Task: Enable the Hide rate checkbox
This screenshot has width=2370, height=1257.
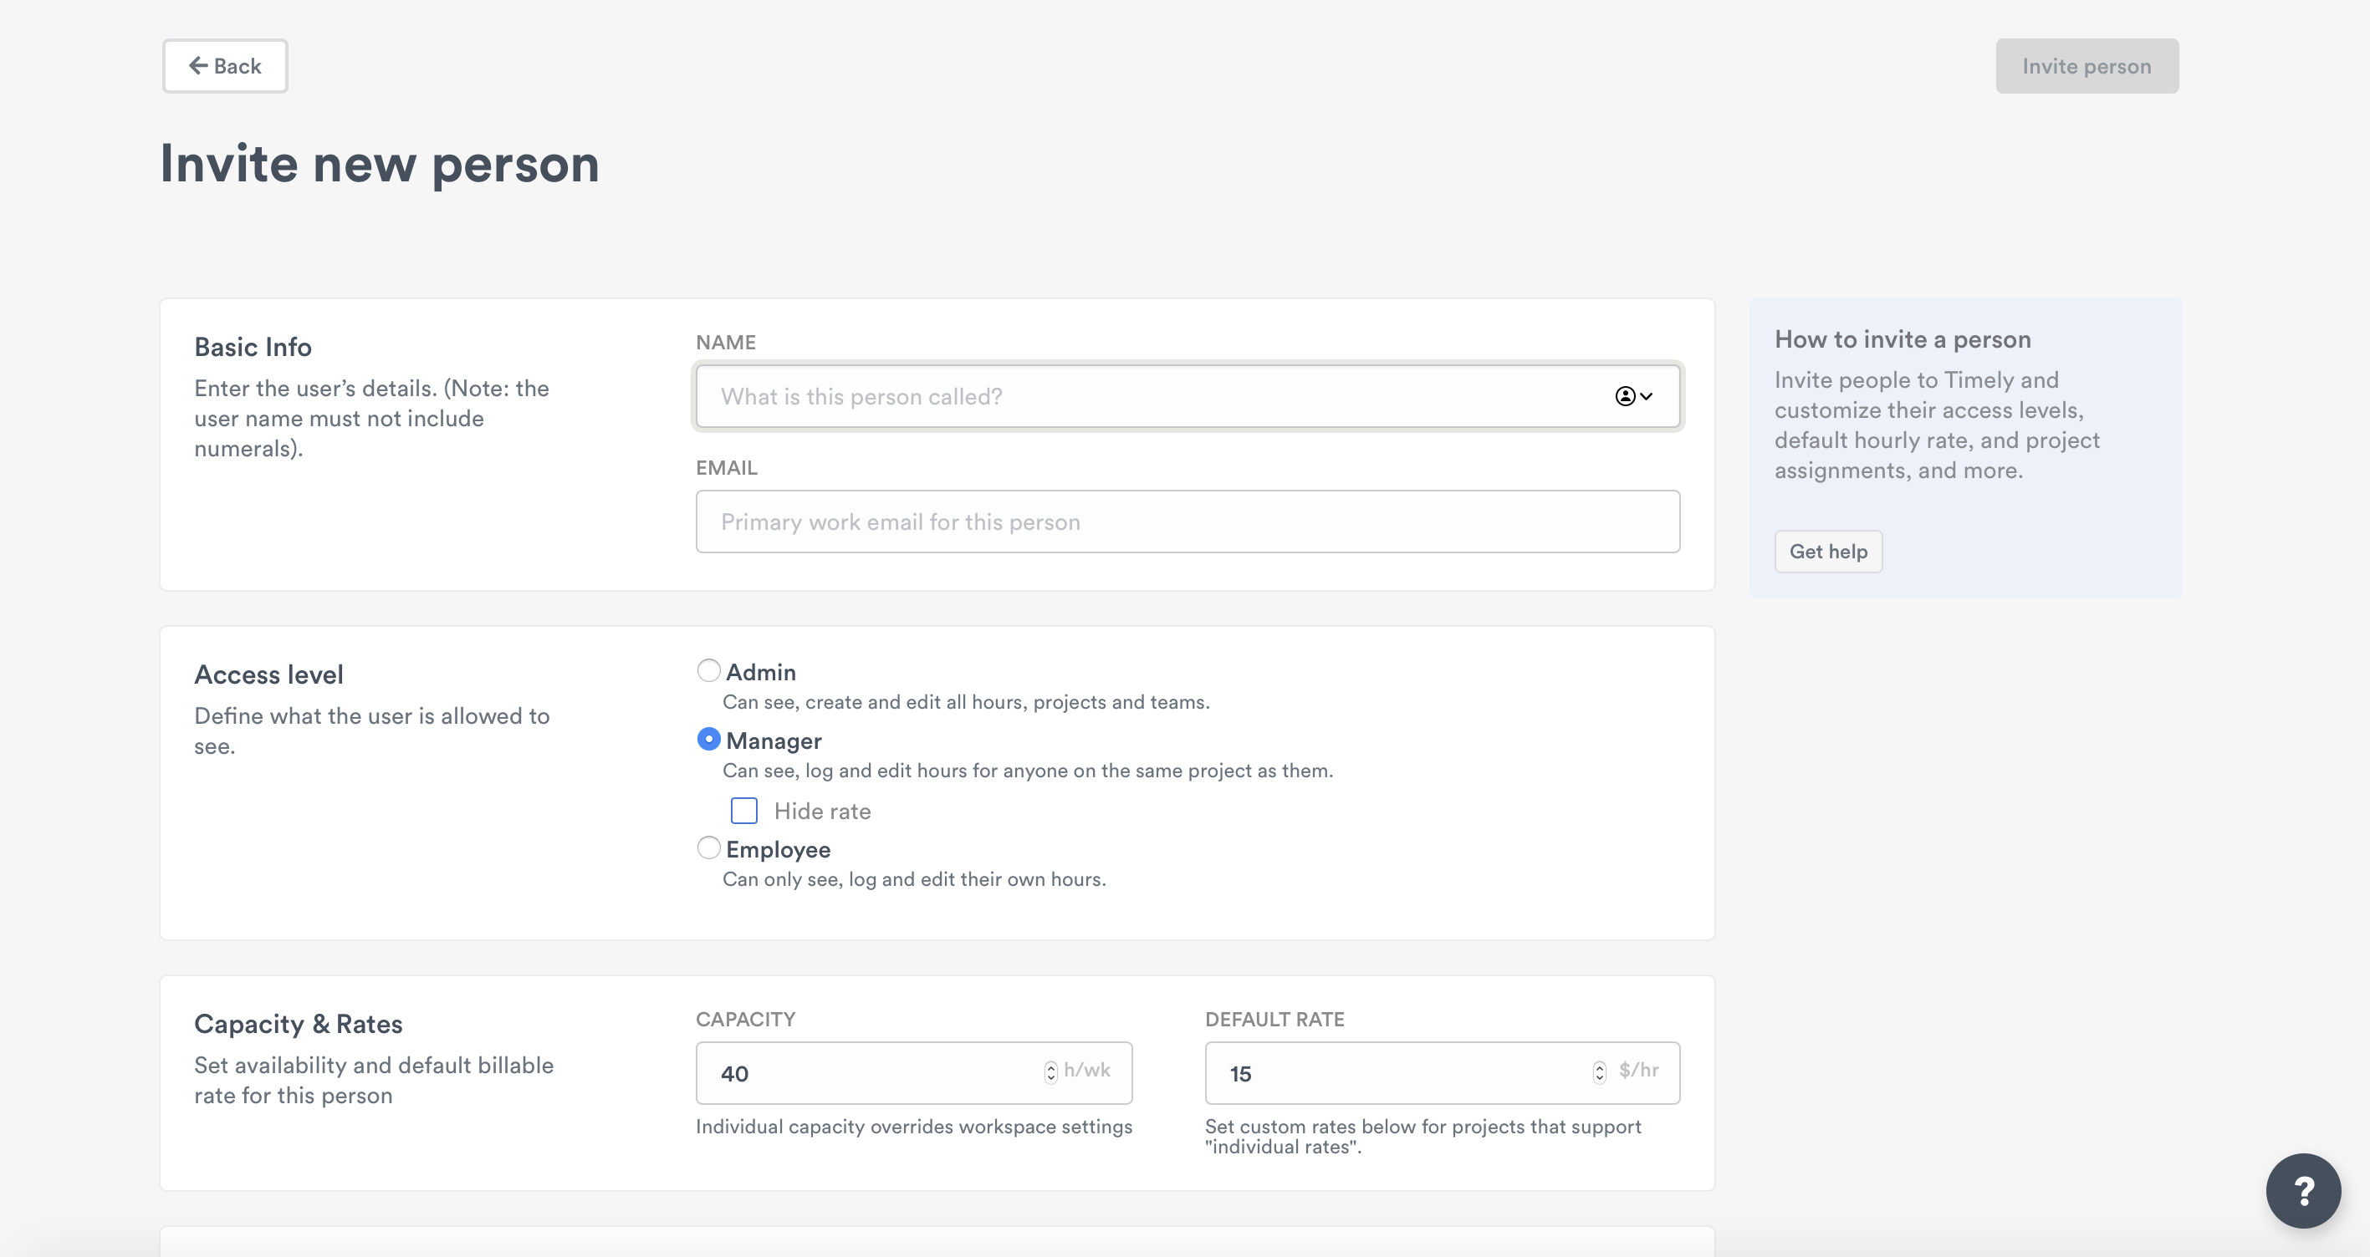Action: tap(743, 810)
